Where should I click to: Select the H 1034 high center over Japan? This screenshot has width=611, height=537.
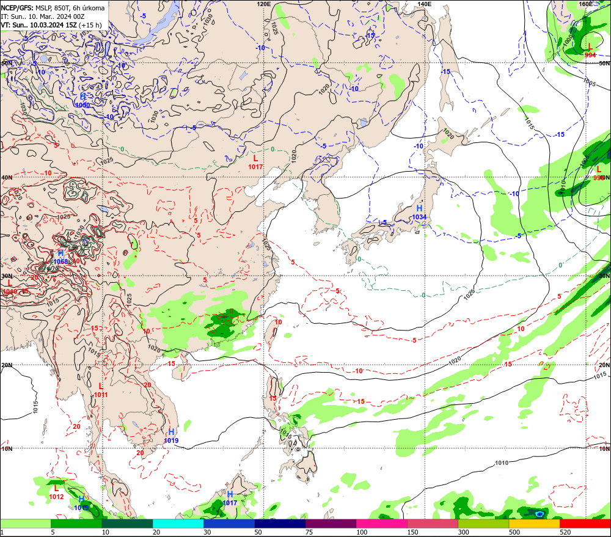click(419, 213)
